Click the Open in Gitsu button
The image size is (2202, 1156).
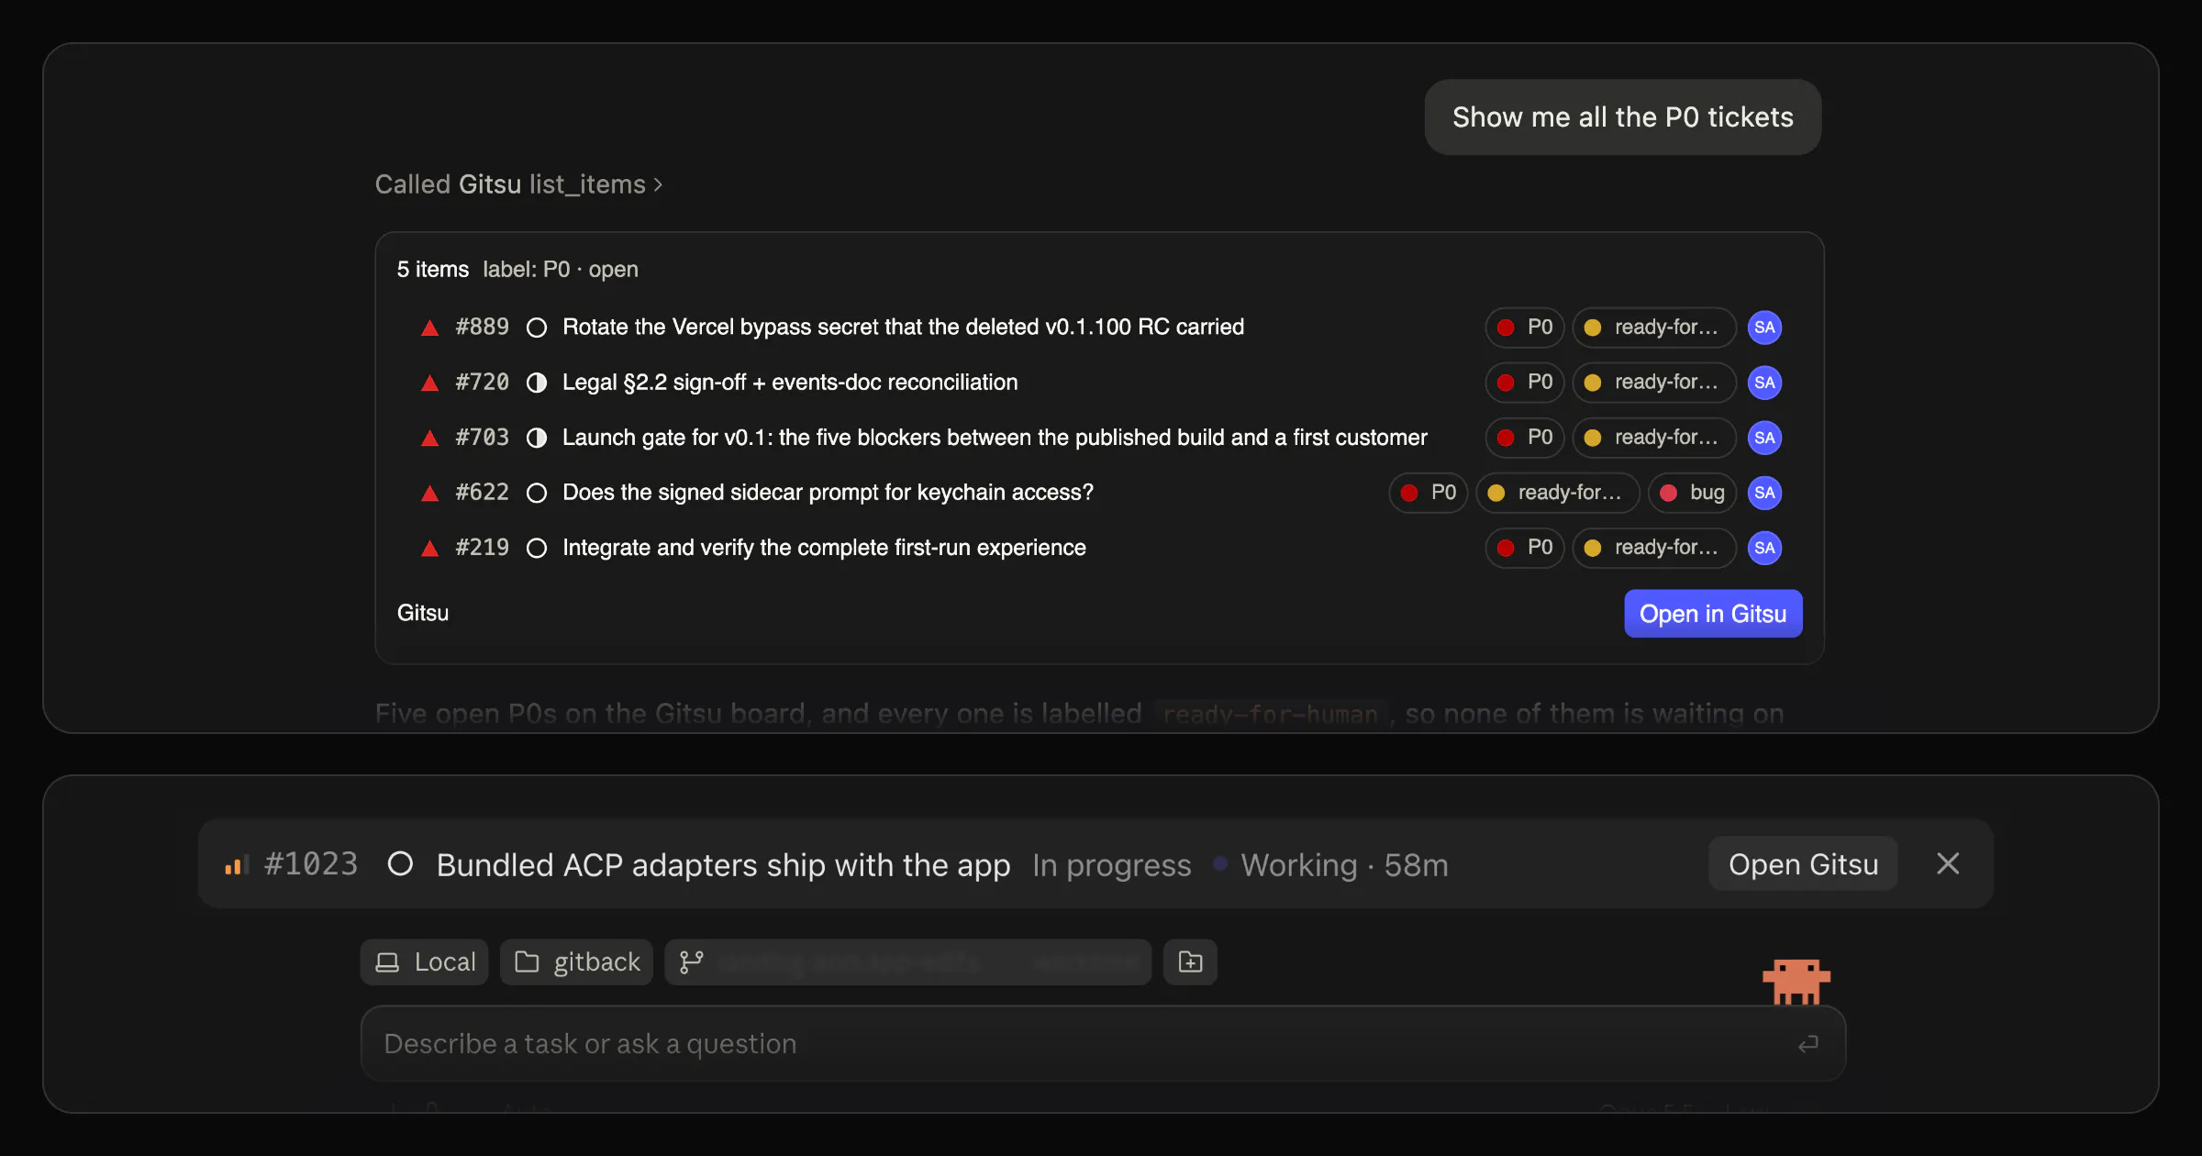tap(1713, 614)
